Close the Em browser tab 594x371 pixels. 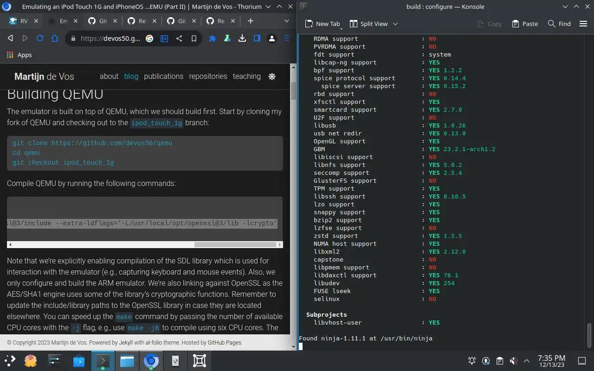75,21
